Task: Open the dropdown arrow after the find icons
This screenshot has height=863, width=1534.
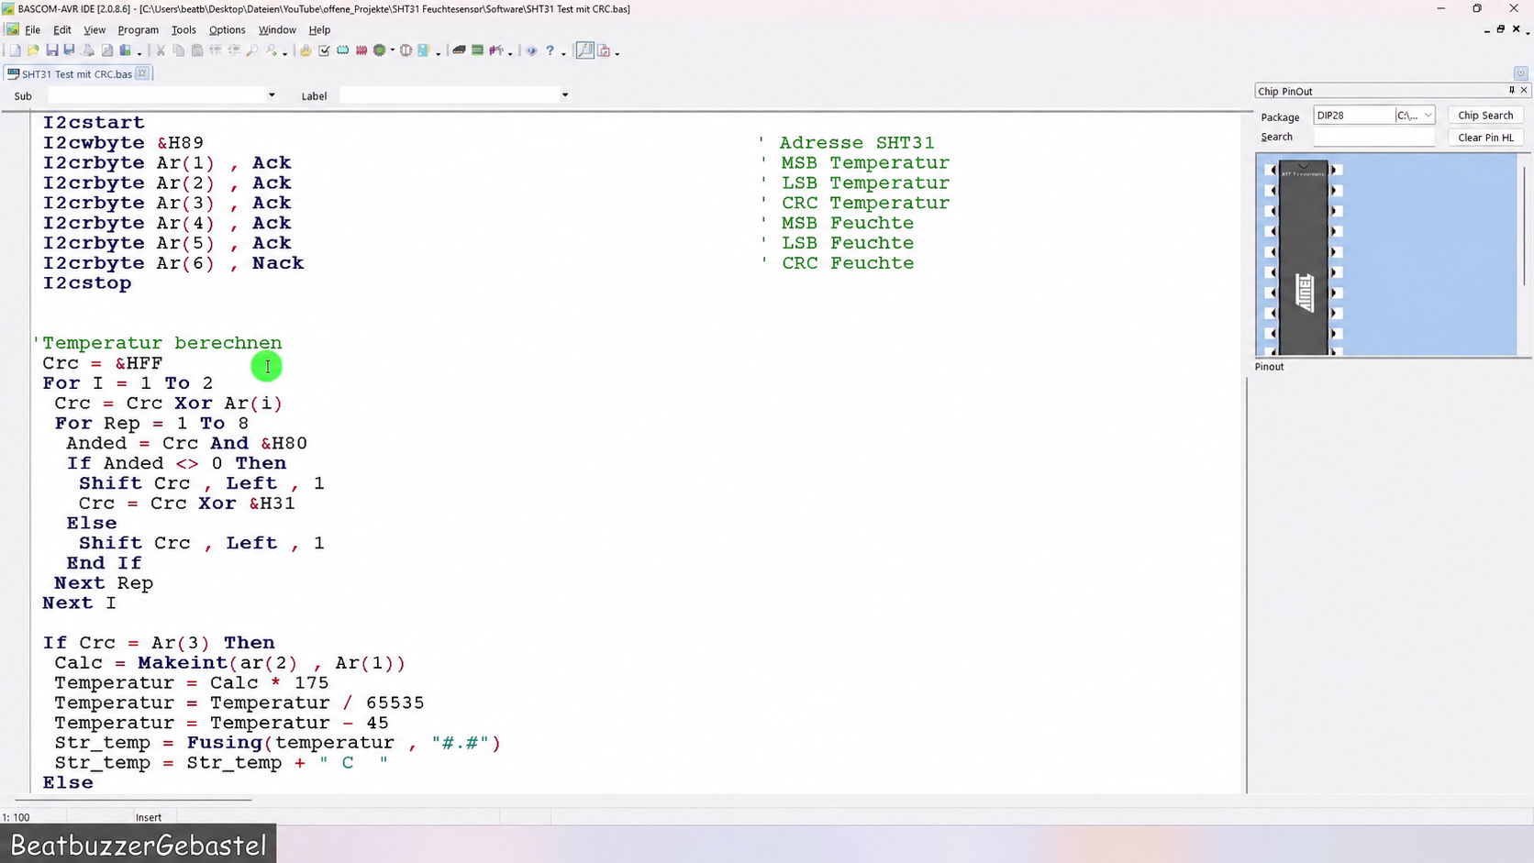Action: (284, 52)
